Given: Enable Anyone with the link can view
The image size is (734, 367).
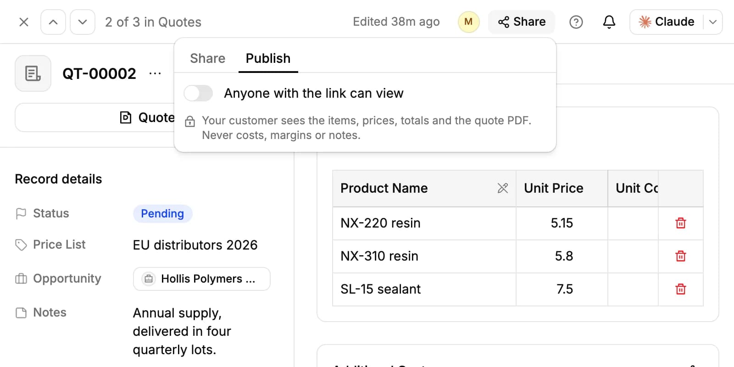Looking at the screenshot, I should pos(198,93).
